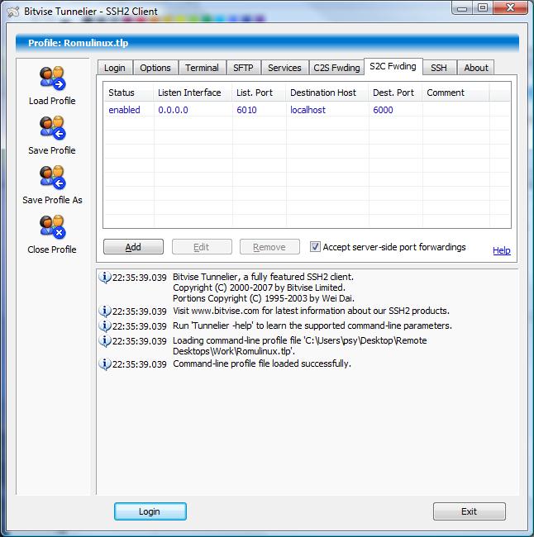Click the 6010 listen port cell
This screenshot has height=537, width=534.
tap(246, 110)
